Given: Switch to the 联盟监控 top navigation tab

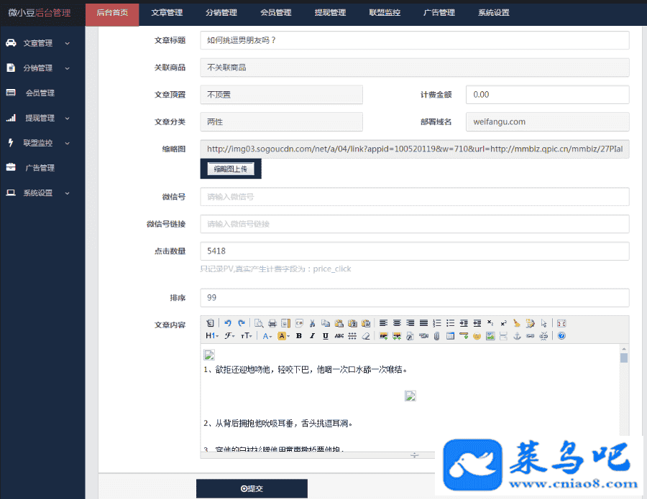Looking at the screenshot, I should tap(385, 13).
